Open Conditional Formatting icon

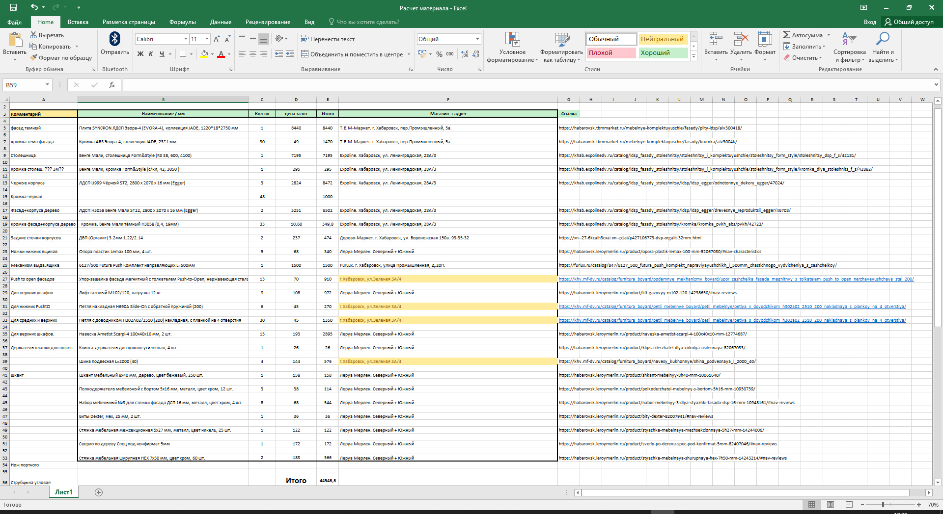(512, 39)
